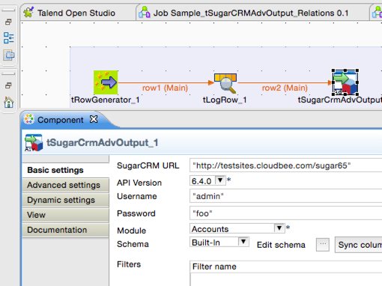Viewport: 382px width, 286px height.
Task: Click the tSugarCrmAdvOutput_1 panel title
Action: point(103,143)
